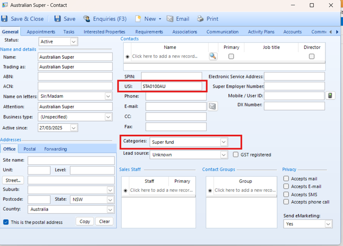Click the Super Employer Number field

click(x=294, y=86)
